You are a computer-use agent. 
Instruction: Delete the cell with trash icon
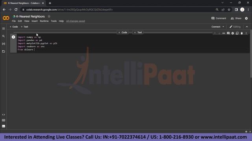click(x=242, y=33)
